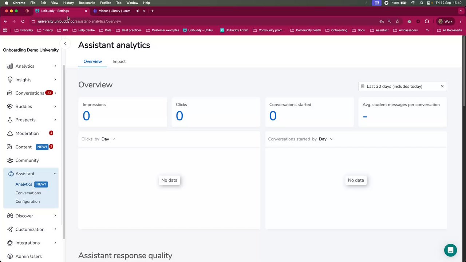
Task: Open Assistant Conversations sub-item
Action: [x=28, y=193]
